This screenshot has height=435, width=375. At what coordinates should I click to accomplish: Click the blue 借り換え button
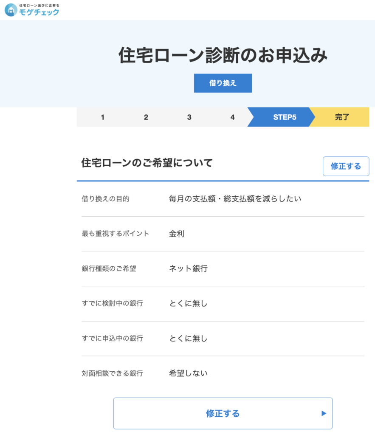coord(223,83)
